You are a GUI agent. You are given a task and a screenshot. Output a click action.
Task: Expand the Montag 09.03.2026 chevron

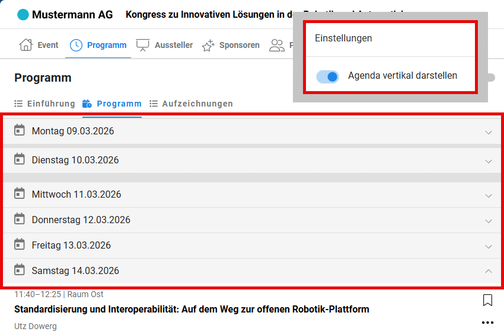point(489,132)
